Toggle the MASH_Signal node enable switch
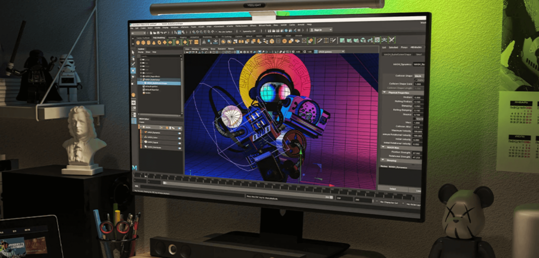The height and width of the screenshot is (258, 539). 178,142
